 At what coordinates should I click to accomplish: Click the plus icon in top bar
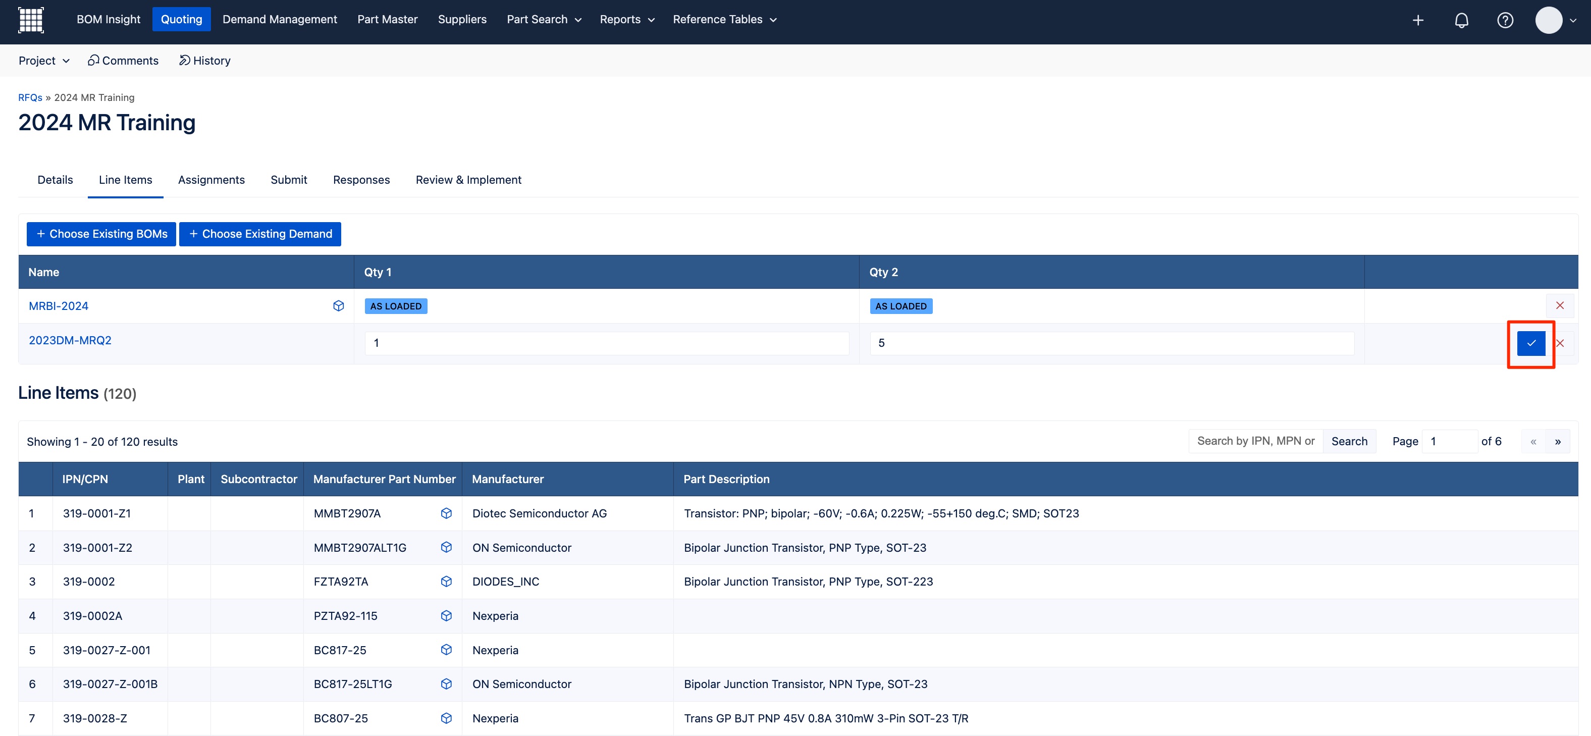click(x=1417, y=20)
